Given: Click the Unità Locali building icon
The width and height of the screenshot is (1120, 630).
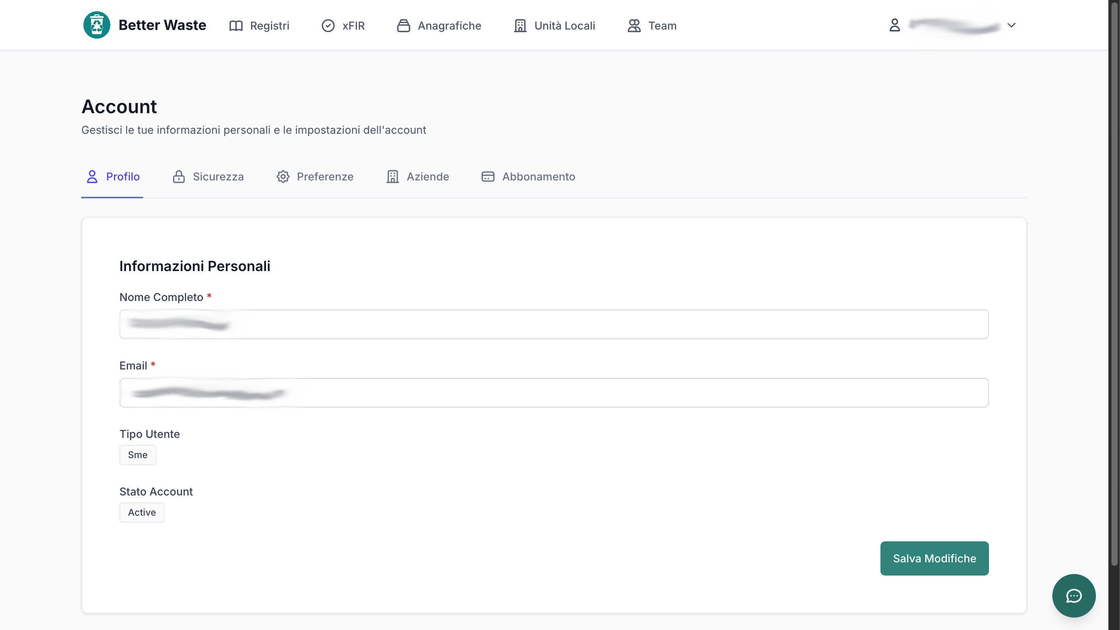Looking at the screenshot, I should coord(520,26).
